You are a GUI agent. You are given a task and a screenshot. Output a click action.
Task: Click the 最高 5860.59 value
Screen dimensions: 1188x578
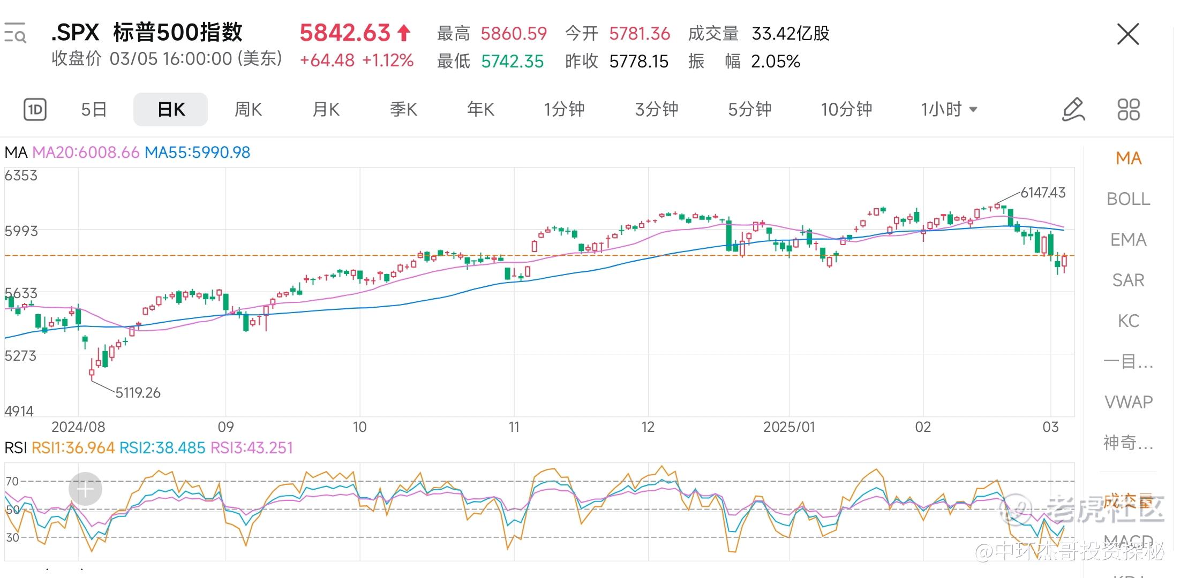[x=514, y=34]
